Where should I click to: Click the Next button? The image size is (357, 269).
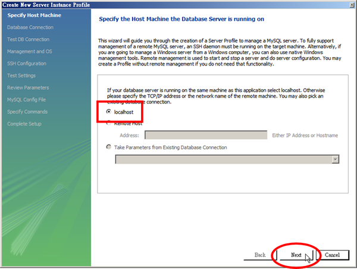pos(296,255)
